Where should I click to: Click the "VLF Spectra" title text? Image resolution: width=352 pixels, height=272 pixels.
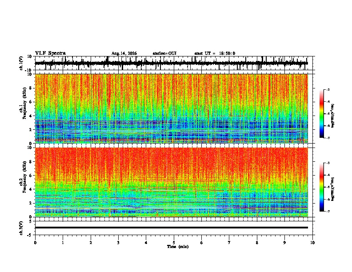pyautogui.click(x=50, y=53)
